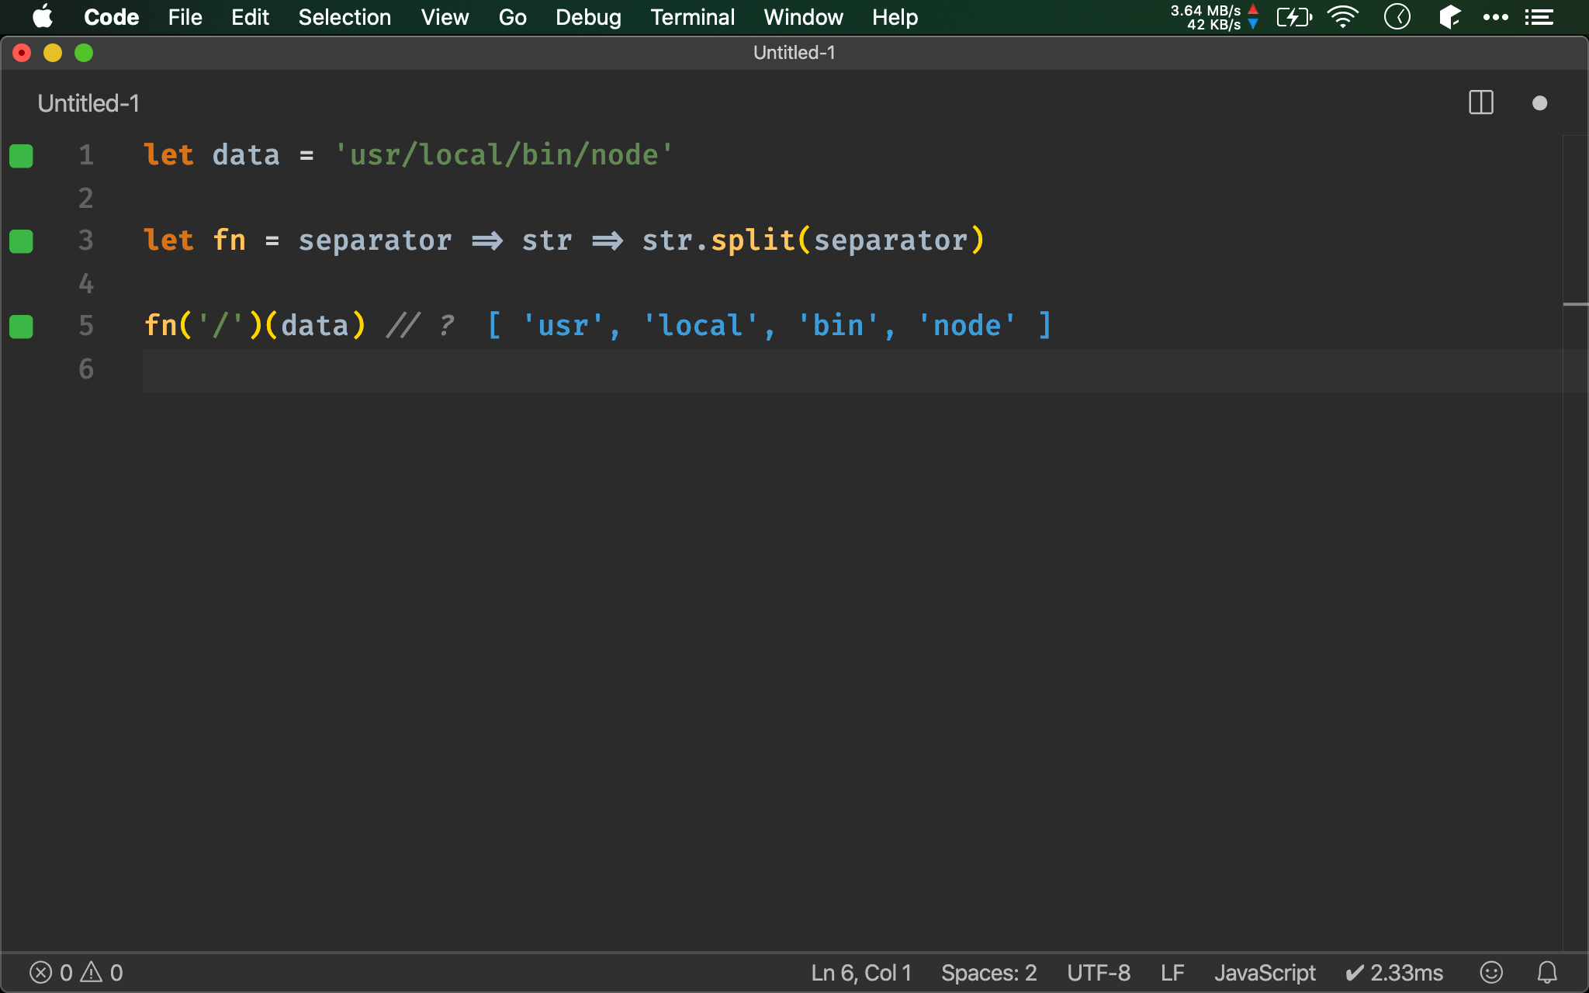Click the split editor icon

click(1481, 102)
